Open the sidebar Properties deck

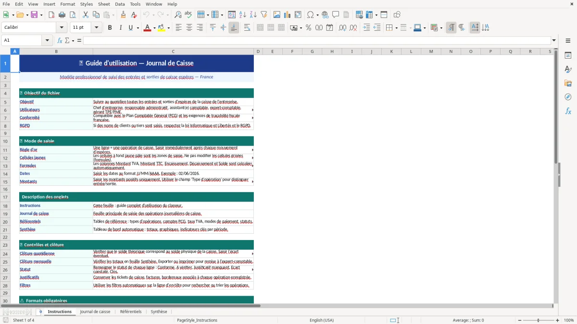(x=568, y=55)
